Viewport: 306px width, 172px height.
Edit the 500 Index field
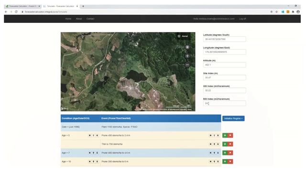pyautogui.click(x=224, y=103)
